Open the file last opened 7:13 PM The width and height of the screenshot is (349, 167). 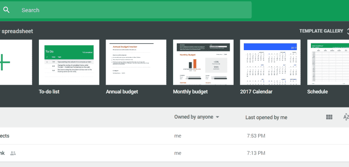(174, 153)
